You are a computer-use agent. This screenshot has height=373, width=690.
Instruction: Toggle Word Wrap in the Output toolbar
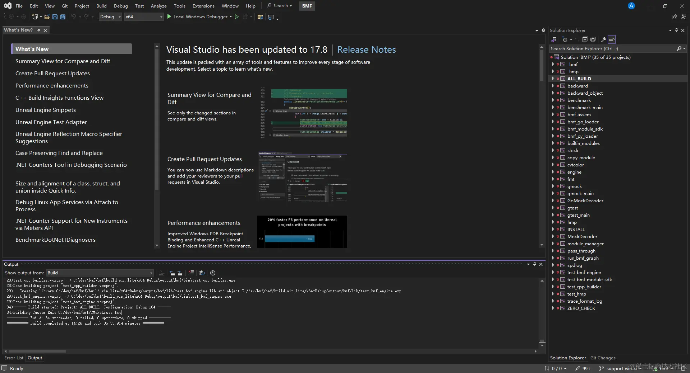[202, 273]
